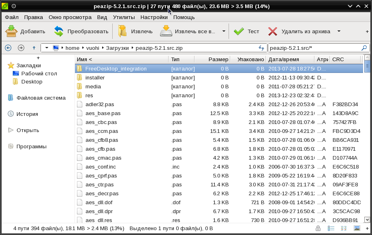Open the Помощь menu

coord(184,17)
